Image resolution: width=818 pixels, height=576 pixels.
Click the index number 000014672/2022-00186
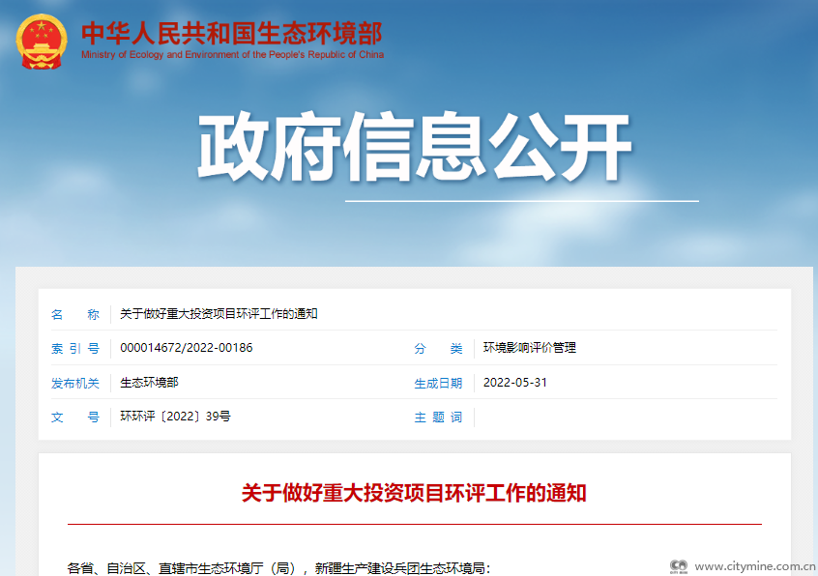187,348
